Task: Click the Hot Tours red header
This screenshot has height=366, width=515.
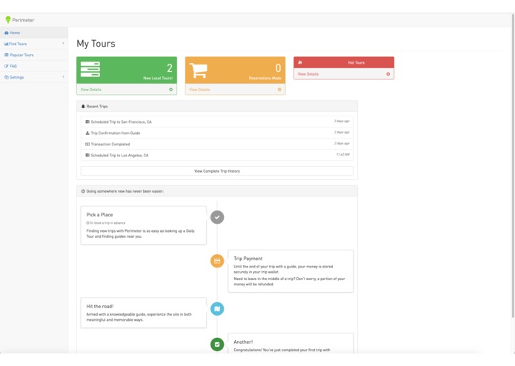Action: coord(344,62)
